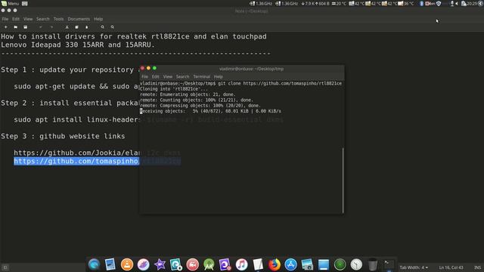Click the 'sudo apt-get update' command line
This screenshot has height=272, width=484.
(x=76, y=86)
